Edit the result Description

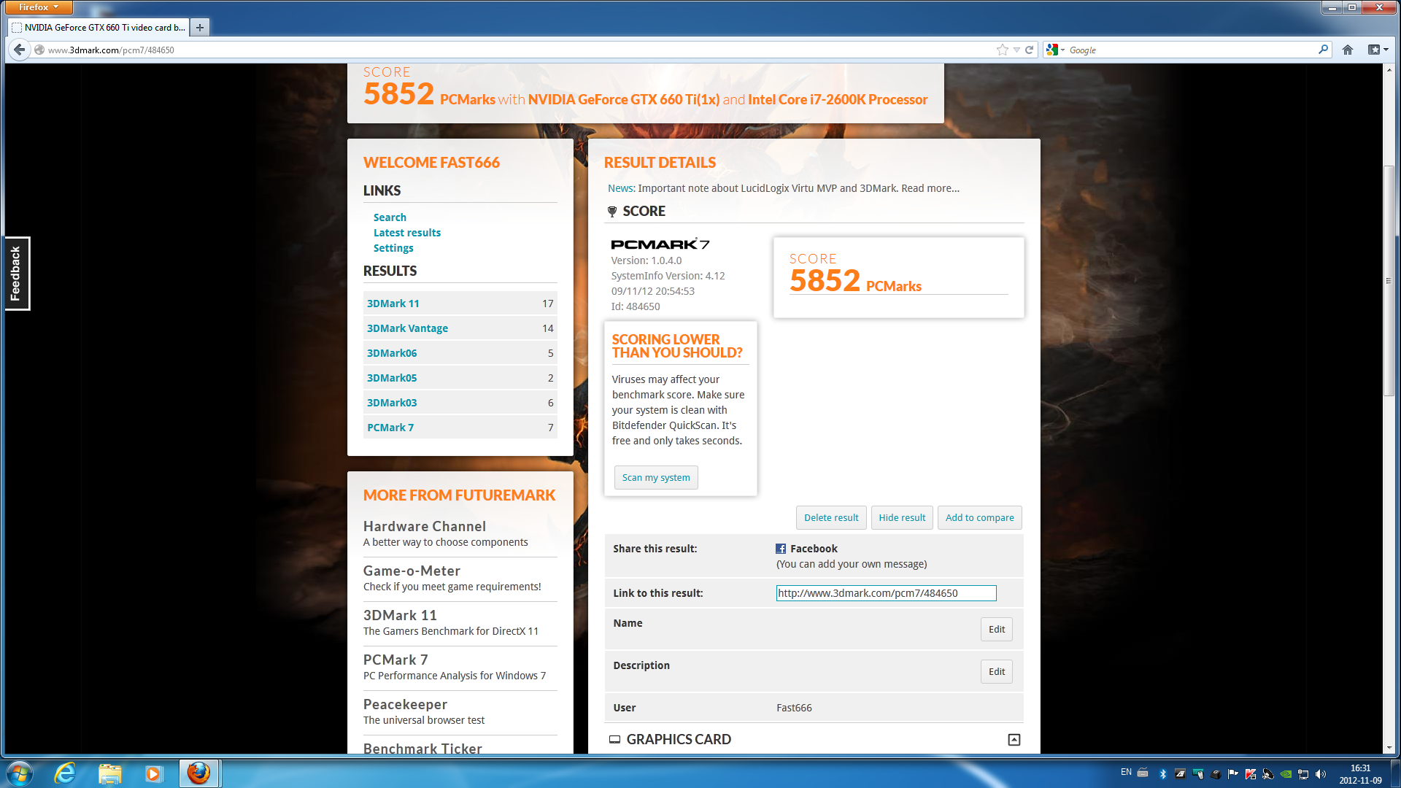997,672
